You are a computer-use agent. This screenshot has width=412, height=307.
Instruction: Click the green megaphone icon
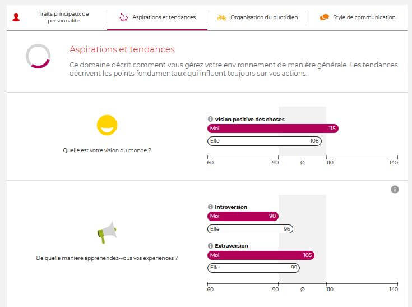tap(107, 232)
